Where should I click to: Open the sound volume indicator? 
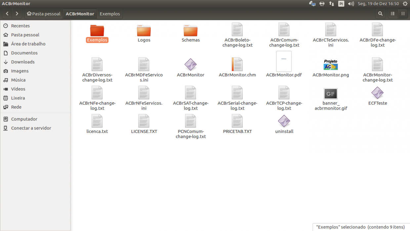[x=351, y=4]
